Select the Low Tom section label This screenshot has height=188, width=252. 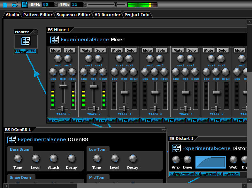pos(97,149)
